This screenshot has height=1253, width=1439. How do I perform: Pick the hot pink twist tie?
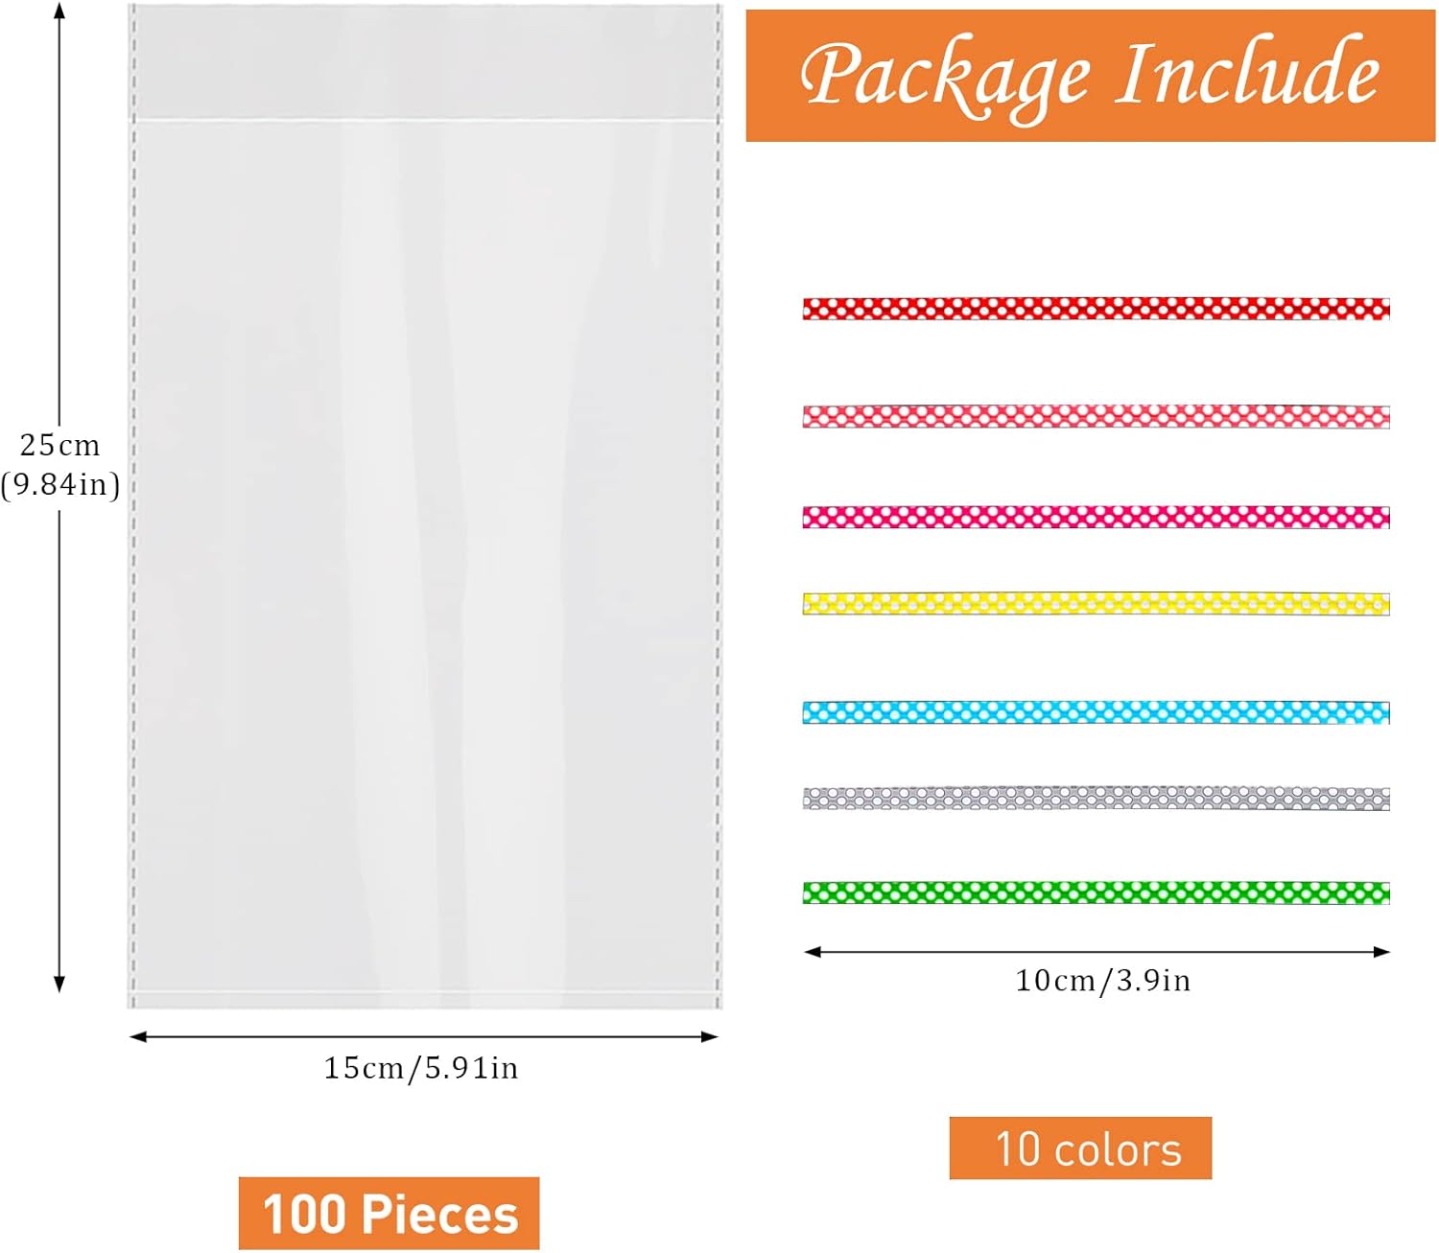pyautogui.click(x=1096, y=518)
